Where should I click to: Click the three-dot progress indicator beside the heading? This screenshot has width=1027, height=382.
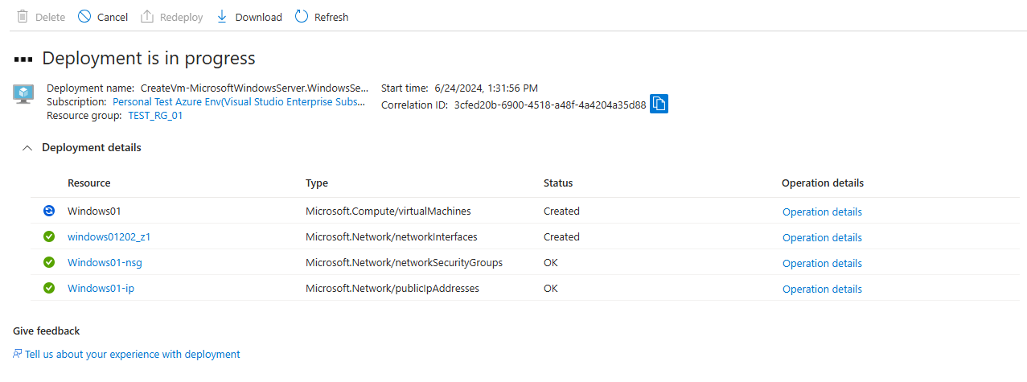pos(23,59)
